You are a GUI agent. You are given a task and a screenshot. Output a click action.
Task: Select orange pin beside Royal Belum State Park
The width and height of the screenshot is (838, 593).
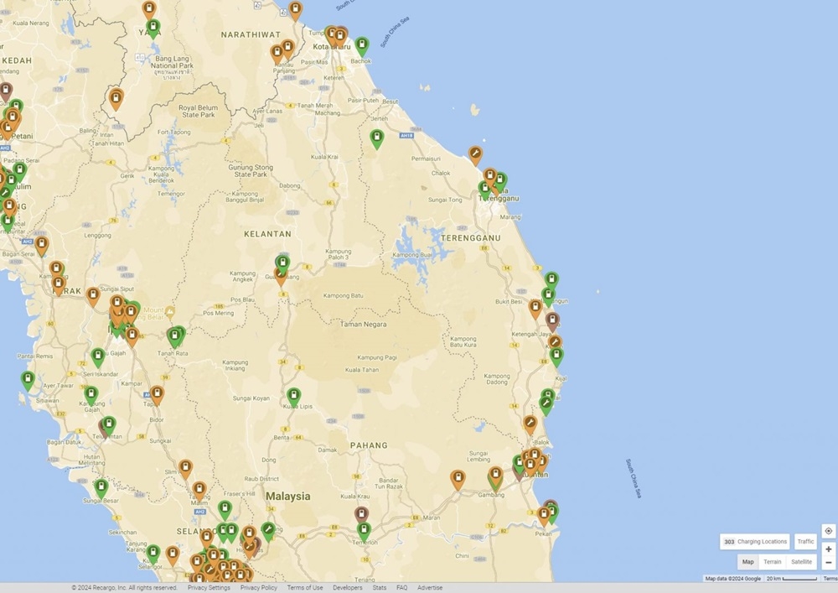pos(116,99)
